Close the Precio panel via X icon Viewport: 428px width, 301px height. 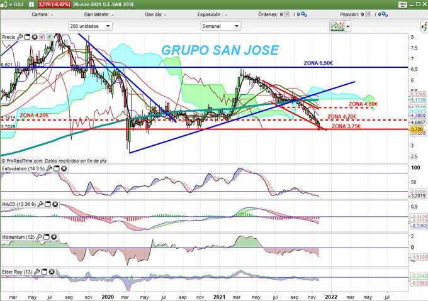pos(35,37)
